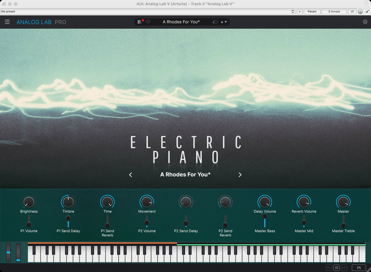Open the Param menu button

312,11
